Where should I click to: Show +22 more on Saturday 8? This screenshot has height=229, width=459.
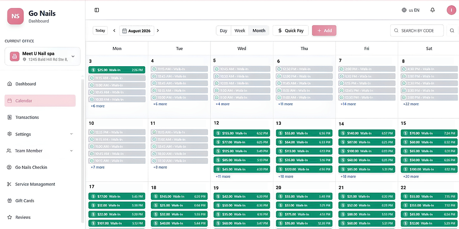411,104
